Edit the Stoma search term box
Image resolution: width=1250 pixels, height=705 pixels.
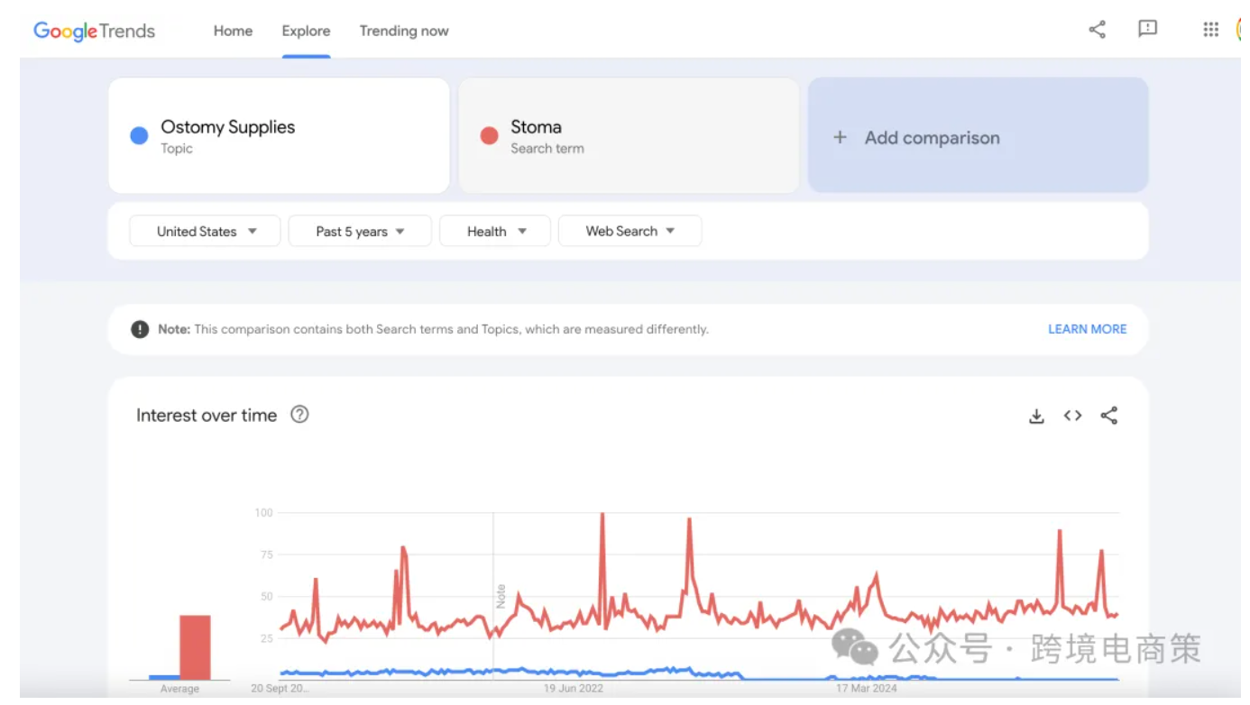pyautogui.click(x=629, y=135)
